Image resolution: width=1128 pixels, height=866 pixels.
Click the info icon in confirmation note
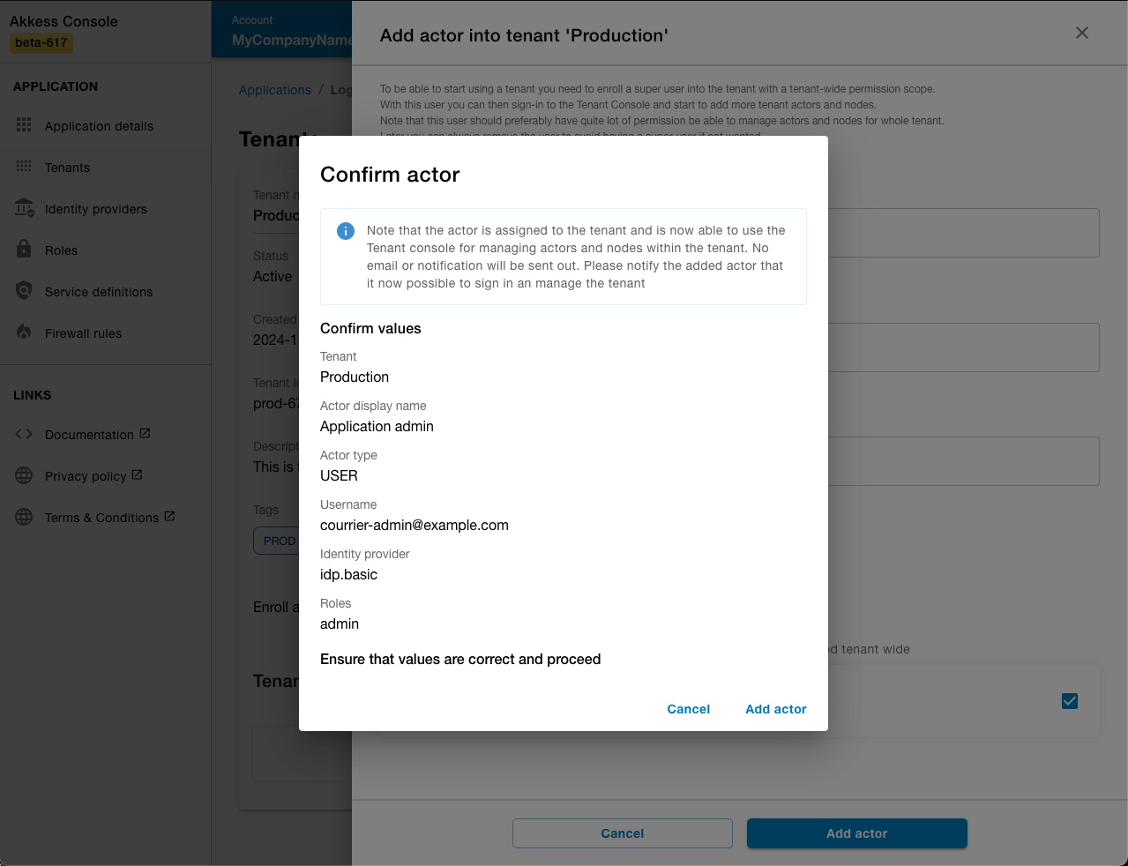345,230
